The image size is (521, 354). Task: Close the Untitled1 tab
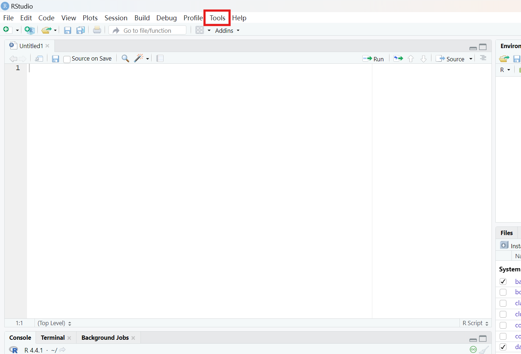click(47, 46)
